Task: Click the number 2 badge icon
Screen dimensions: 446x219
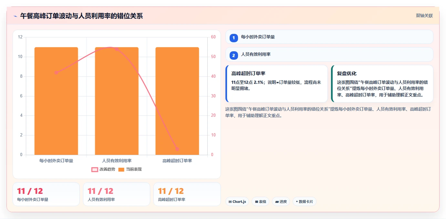Action: click(x=234, y=55)
